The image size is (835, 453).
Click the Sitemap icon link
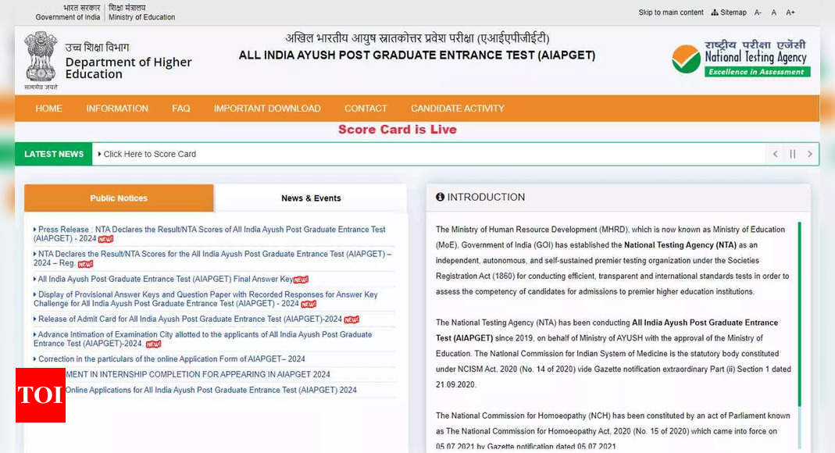pos(729,12)
